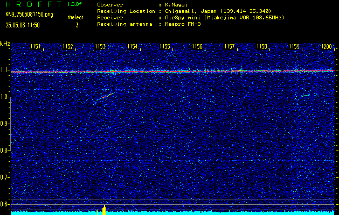Click the 1158 time marker
339x215 pixels.
pos(262,47)
